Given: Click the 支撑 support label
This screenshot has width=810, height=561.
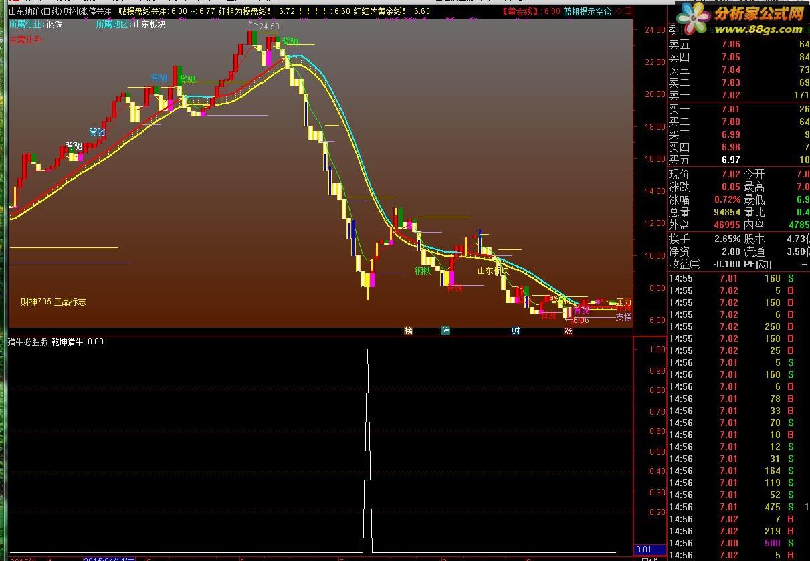Looking at the screenshot, I should (623, 317).
